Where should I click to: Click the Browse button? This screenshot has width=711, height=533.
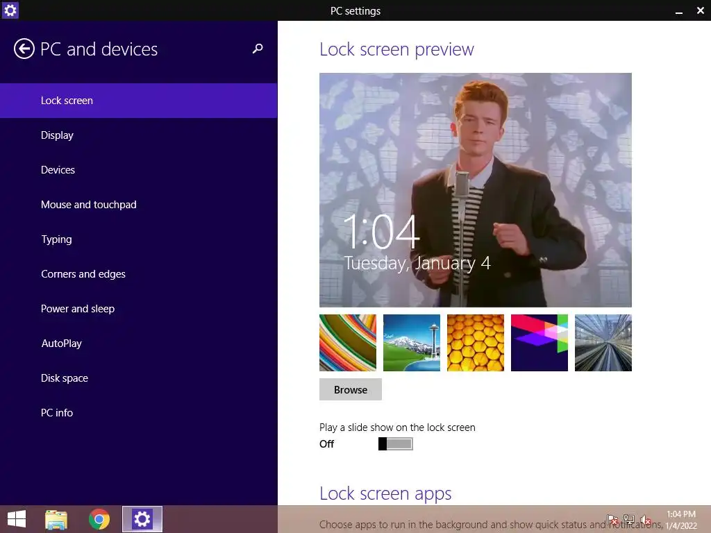pos(351,390)
